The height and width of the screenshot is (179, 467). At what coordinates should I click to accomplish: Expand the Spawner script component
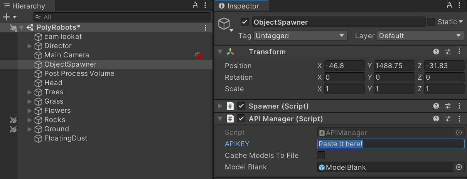pyautogui.click(x=220, y=106)
